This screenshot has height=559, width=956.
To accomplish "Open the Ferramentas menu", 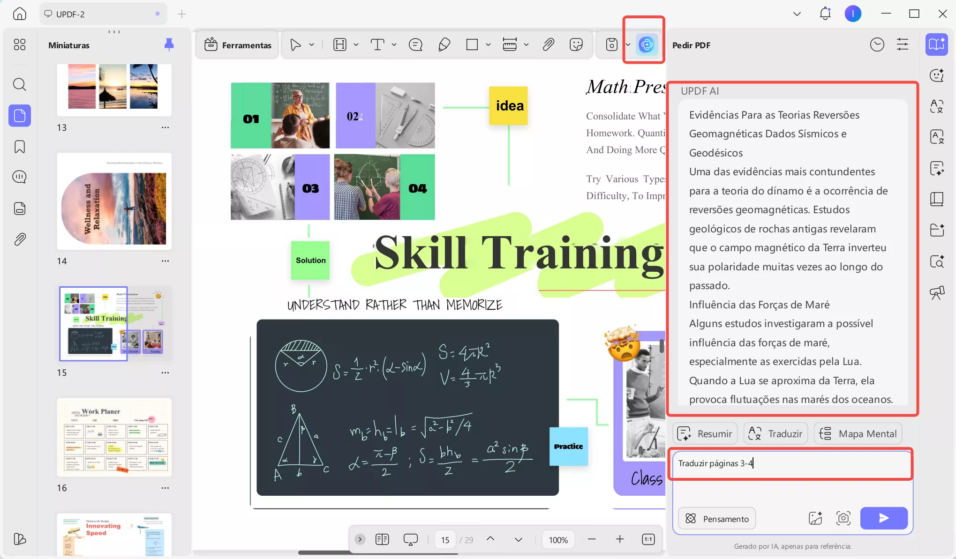I will click(238, 45).
